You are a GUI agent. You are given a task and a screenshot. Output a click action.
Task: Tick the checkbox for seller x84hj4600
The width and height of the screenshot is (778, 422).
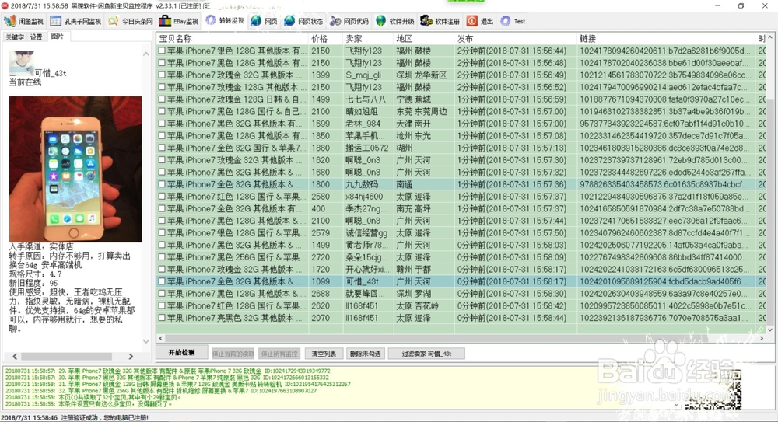click(162, 197)
